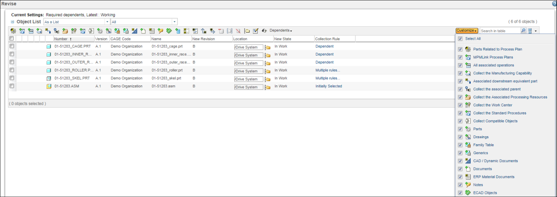
Task: Toggle the header select-all checkbox in object table
Action: (x=12, y=39)
